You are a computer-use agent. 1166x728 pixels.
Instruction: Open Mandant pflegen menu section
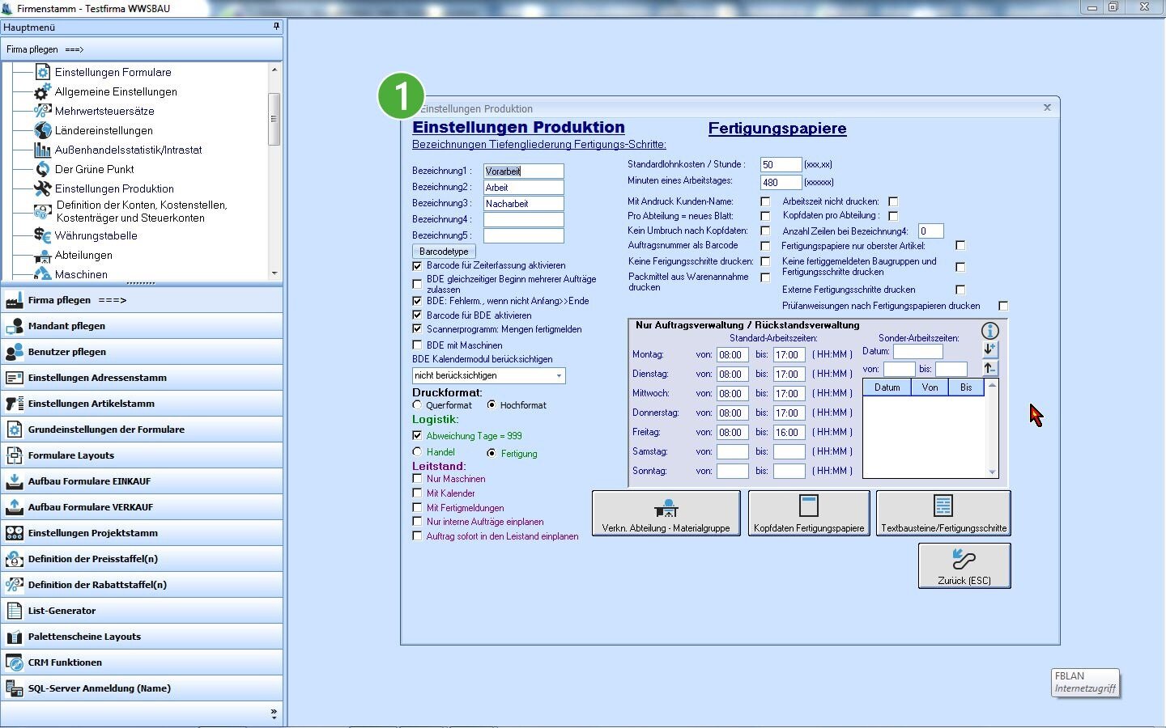click(142, 326)
